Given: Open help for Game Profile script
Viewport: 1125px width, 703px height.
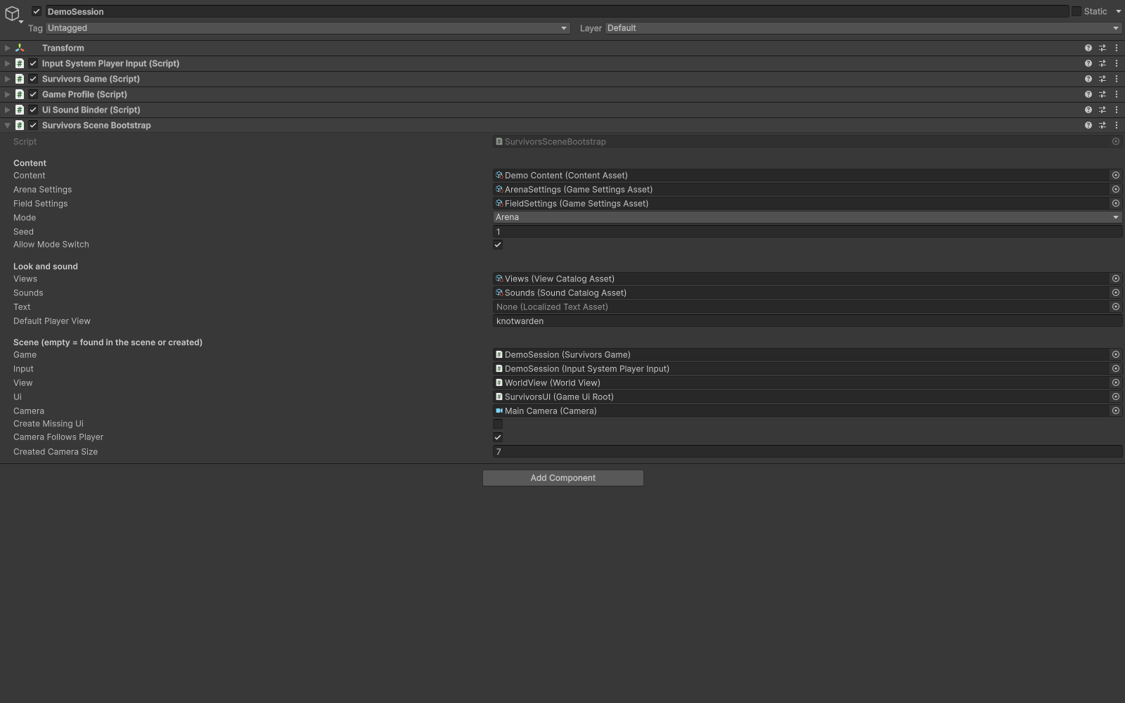Looking at the screenshot, I should [x=1088, y=94].
